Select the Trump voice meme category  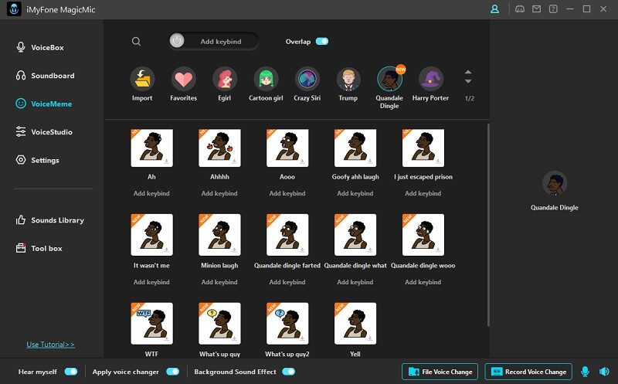348,79
